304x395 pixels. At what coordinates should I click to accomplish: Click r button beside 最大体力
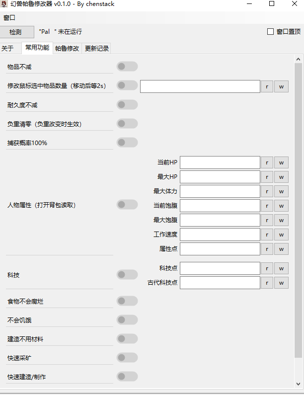[x=267, y=191]
